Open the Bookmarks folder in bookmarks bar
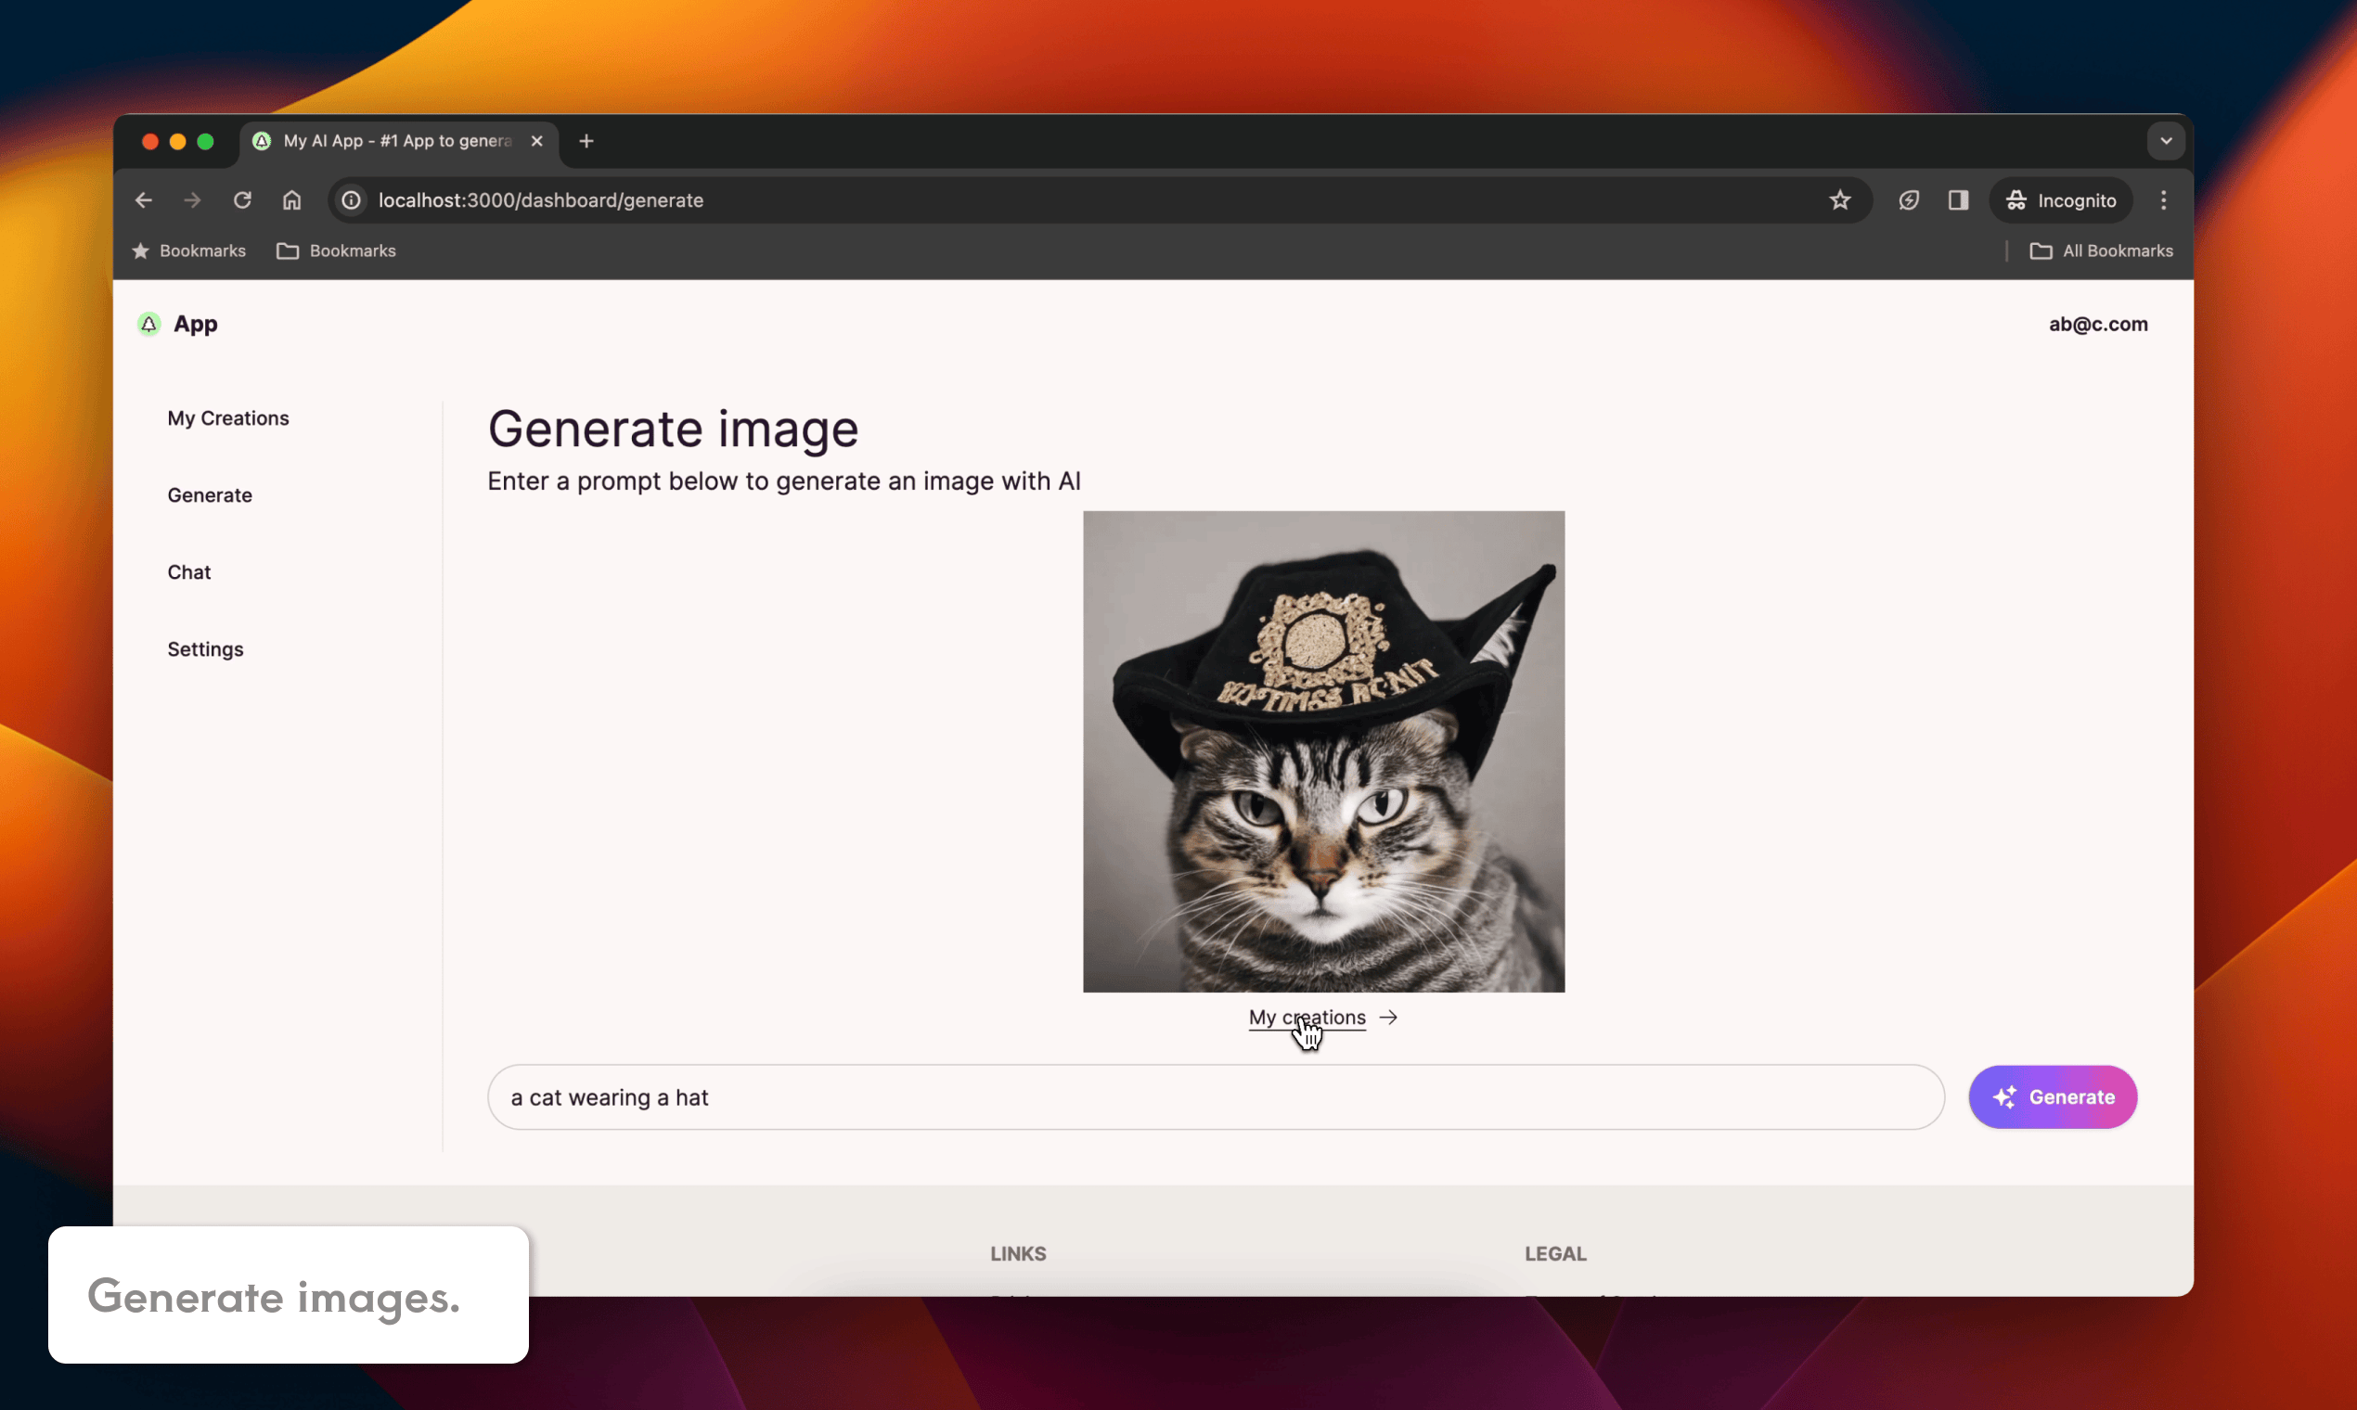This screenshot has height=1410, width=2357. click(337, 250)
